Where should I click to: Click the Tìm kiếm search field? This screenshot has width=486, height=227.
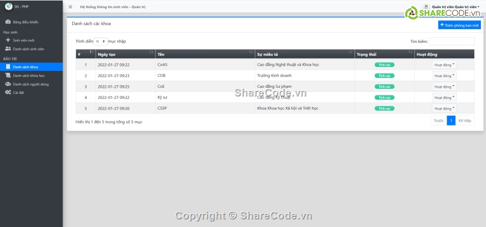452,41
